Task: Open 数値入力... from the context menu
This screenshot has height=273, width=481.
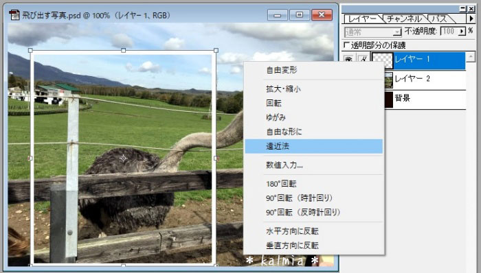Action: click(314, 165)
